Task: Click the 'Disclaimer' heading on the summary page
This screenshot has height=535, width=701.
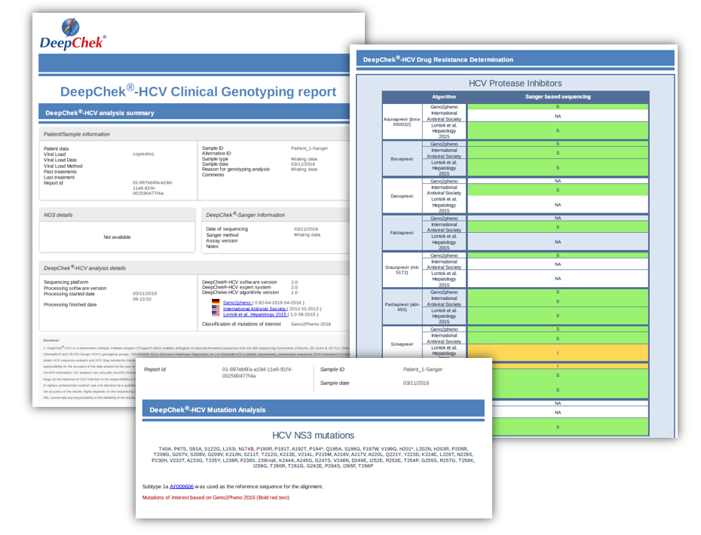Action: click(x=51, y=341)
